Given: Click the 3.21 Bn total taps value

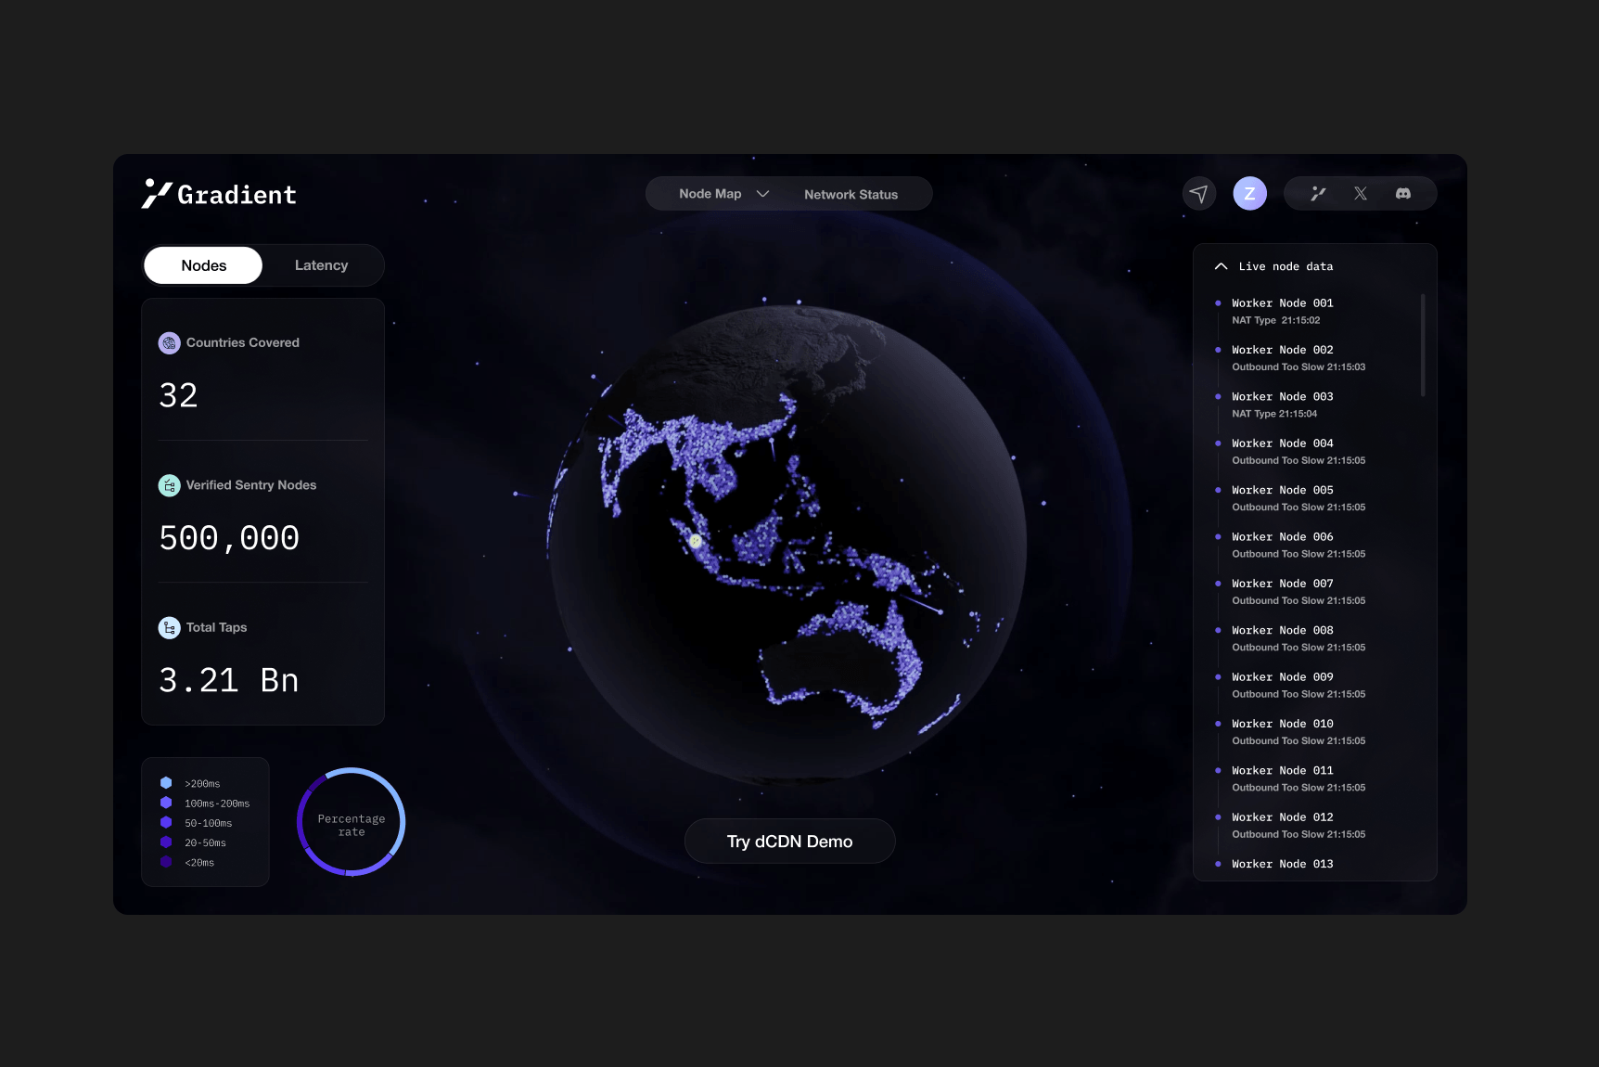Looking at the screenshot, I should 229,681.
